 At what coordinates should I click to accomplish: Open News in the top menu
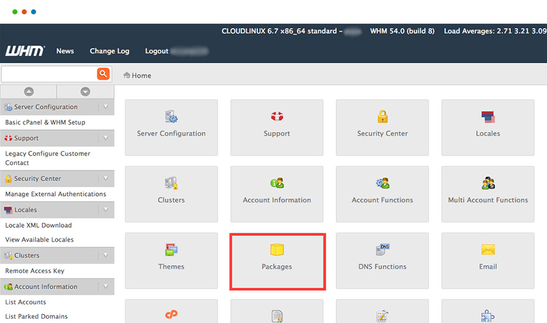(65, 51)
